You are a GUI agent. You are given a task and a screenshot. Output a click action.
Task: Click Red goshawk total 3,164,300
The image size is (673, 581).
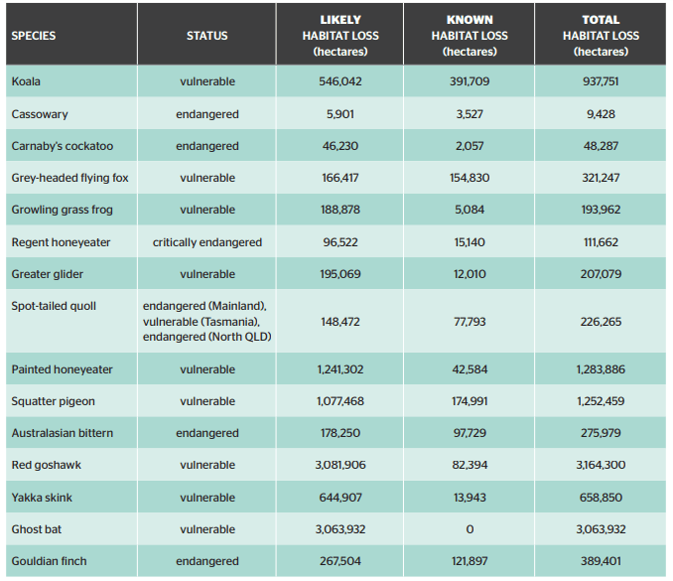(x=601, y=465)
